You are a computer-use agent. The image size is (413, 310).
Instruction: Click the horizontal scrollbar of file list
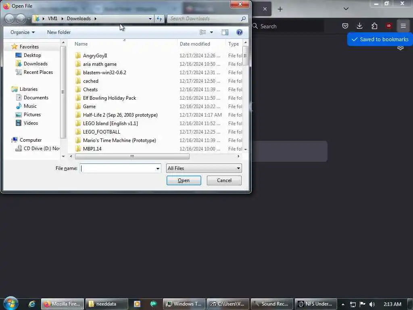pyautogui.click(x=132, y=156)
